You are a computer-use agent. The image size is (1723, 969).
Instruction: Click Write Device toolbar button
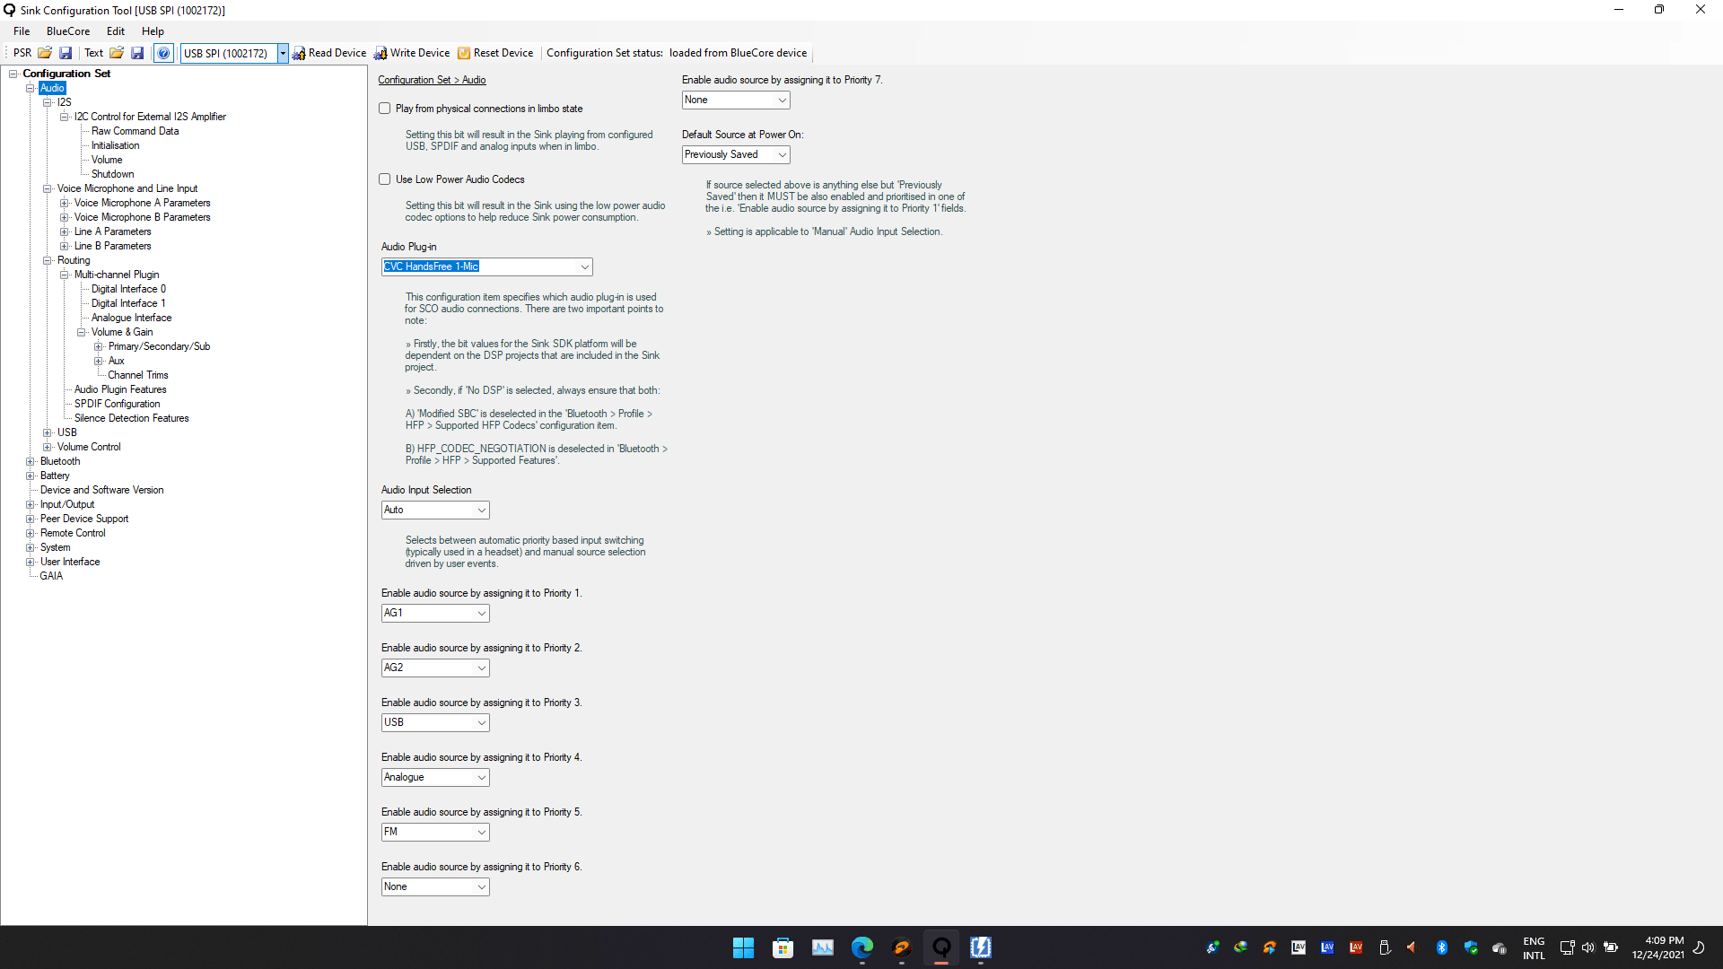[412, 53]
